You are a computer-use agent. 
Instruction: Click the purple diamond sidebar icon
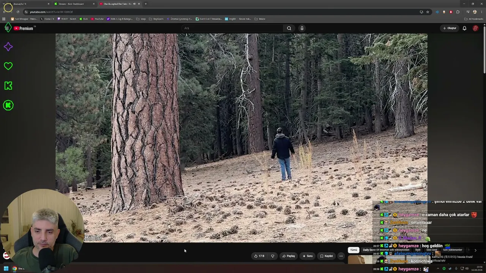click(x=8, y=47)
